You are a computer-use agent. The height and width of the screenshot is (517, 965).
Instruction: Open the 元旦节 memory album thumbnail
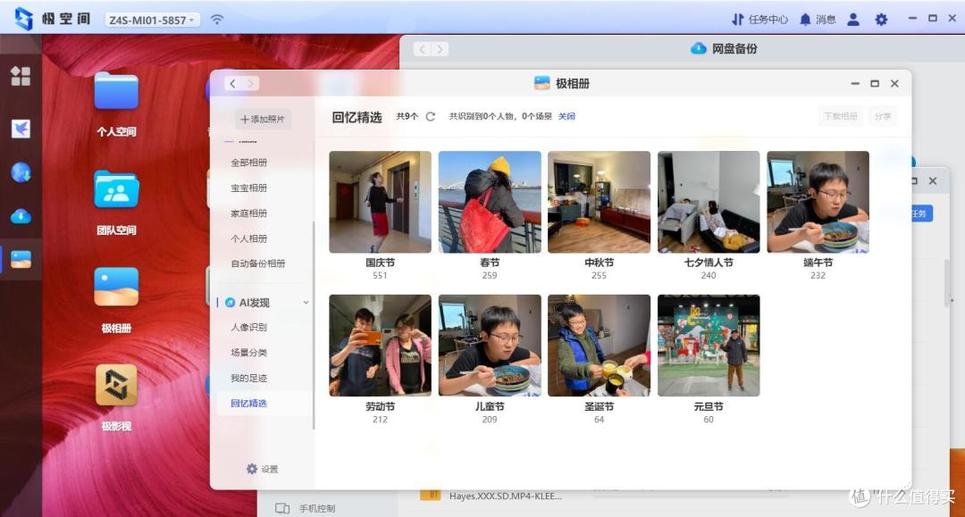click(709, 346)
